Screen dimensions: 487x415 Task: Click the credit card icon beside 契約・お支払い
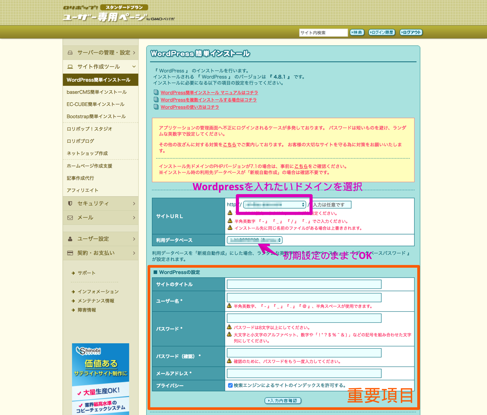[70, 253]
